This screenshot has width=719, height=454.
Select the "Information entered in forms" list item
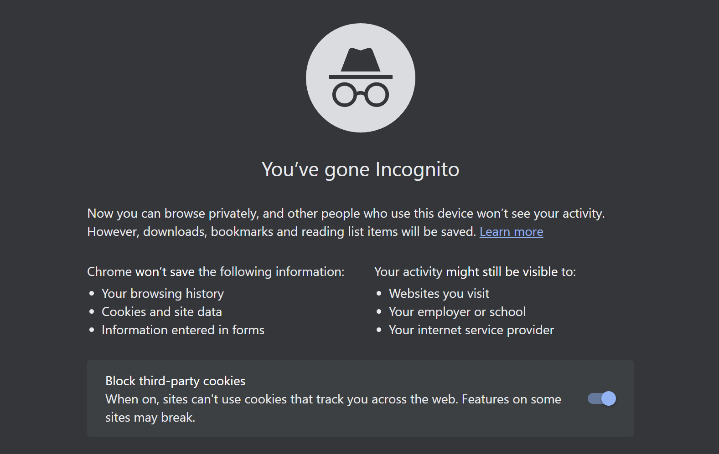tap(183, 330)
